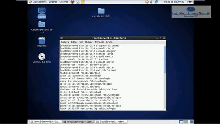Viewport: 220px width, 124px height.
Task: Open the carpeta sin título folder
Action: coord(101,13)
